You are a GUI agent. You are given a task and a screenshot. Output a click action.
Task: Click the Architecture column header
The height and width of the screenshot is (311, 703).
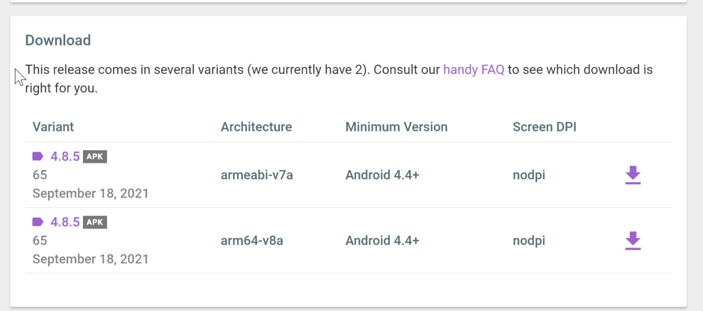coord(256,127)
